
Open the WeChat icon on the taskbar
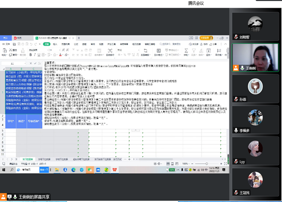[x=90, y=170]
